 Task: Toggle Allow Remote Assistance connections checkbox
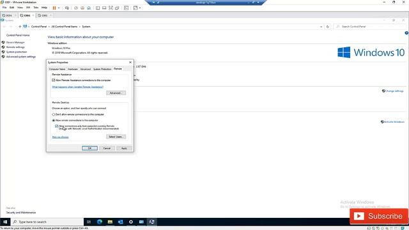point(54,80)
